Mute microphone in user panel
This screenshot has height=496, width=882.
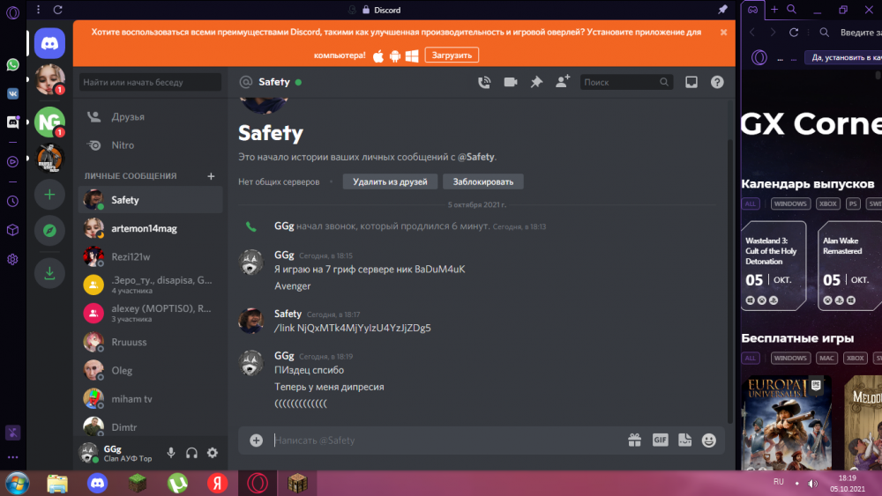click(x=171, y=453)
